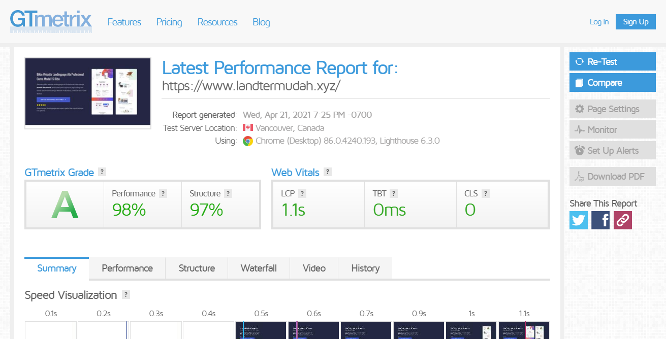Share report on Facebook
This screenshot has width=666, height=339.
click(600, 220)
